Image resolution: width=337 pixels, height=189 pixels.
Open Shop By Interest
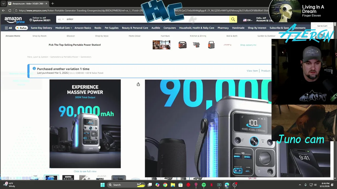257,28
